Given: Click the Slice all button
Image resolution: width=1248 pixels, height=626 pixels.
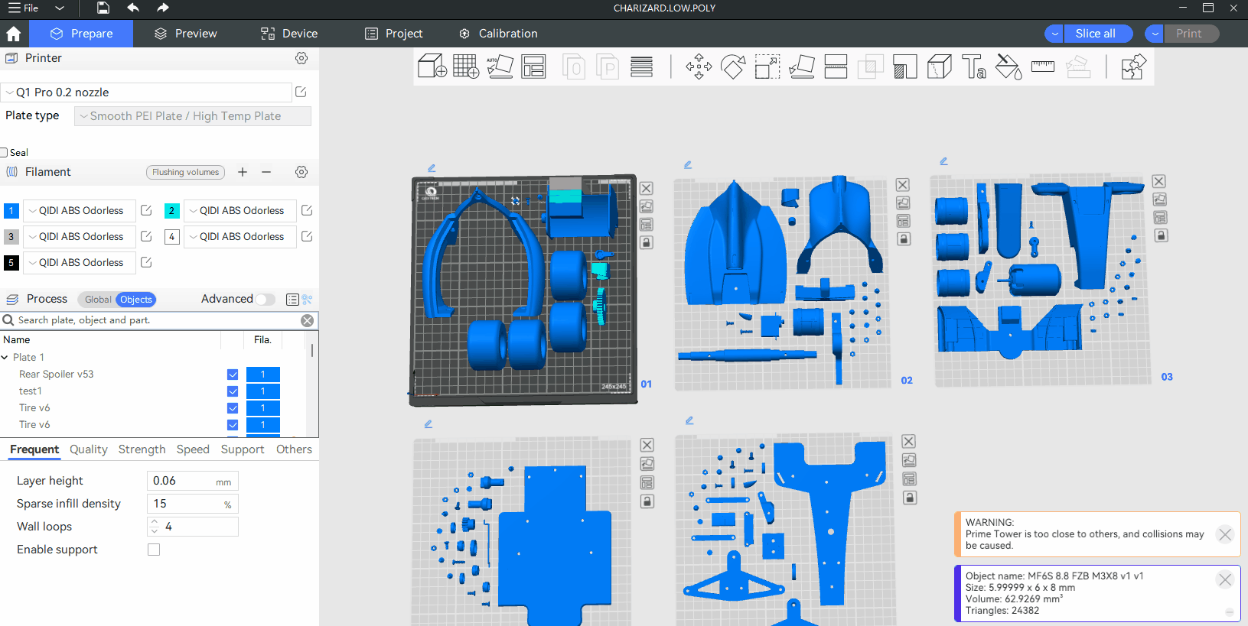Looking at the screenshot, I should (x=1095, y=34).
